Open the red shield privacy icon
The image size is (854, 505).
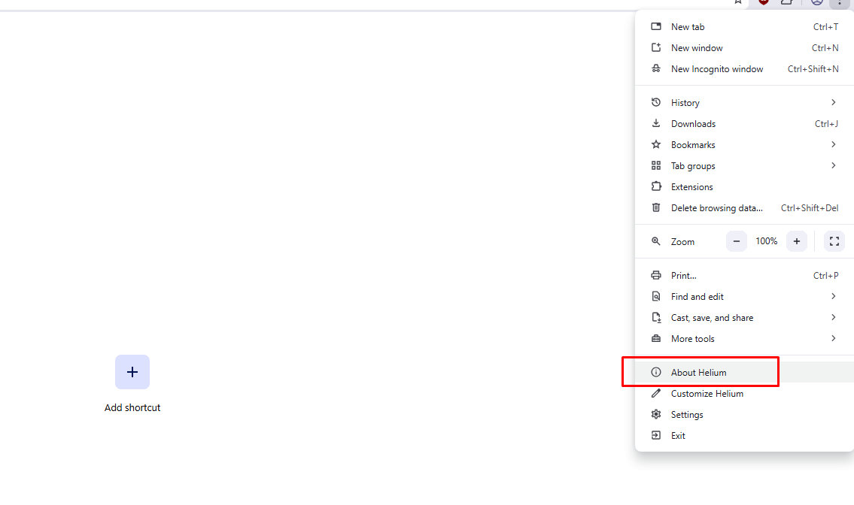click(x=762, y=3)
